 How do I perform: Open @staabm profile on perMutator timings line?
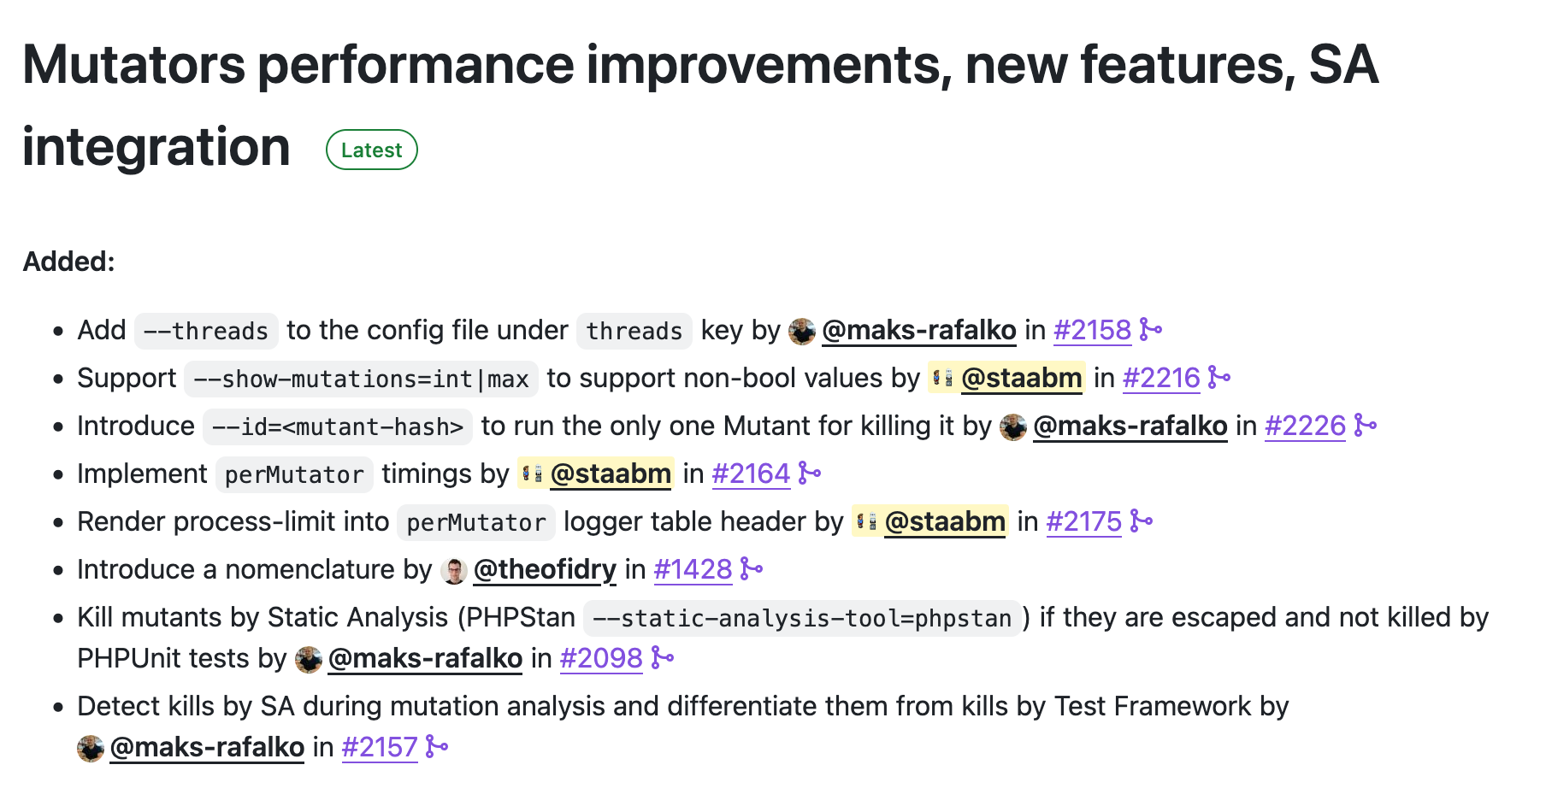click(611, 474)
